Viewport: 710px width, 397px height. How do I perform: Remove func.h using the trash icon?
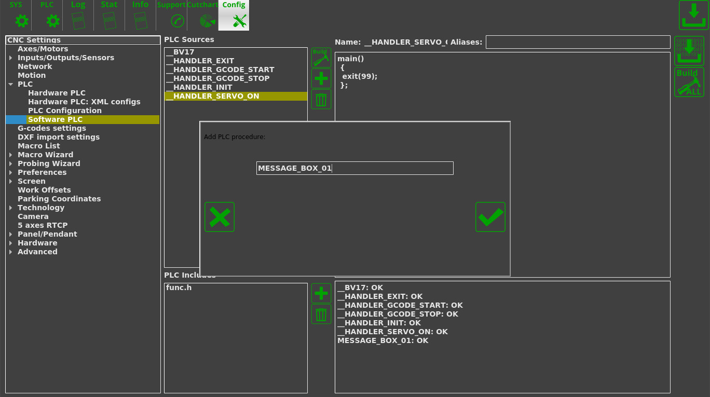click(x=321, y=314)
